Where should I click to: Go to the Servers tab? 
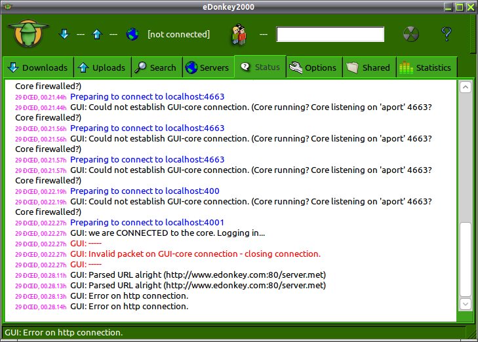coord(209,67)
